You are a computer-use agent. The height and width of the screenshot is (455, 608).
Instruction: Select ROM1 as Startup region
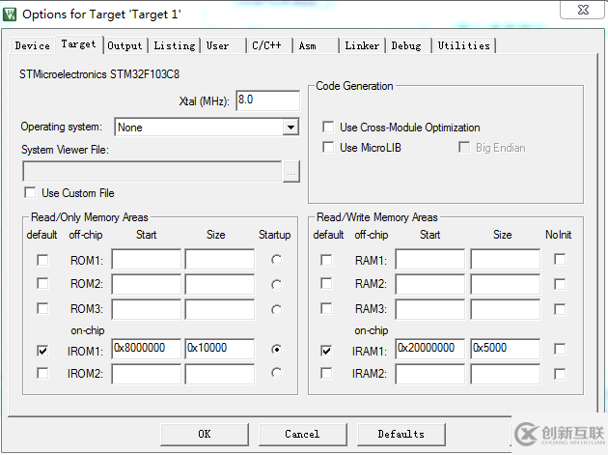tap(276, 260)
